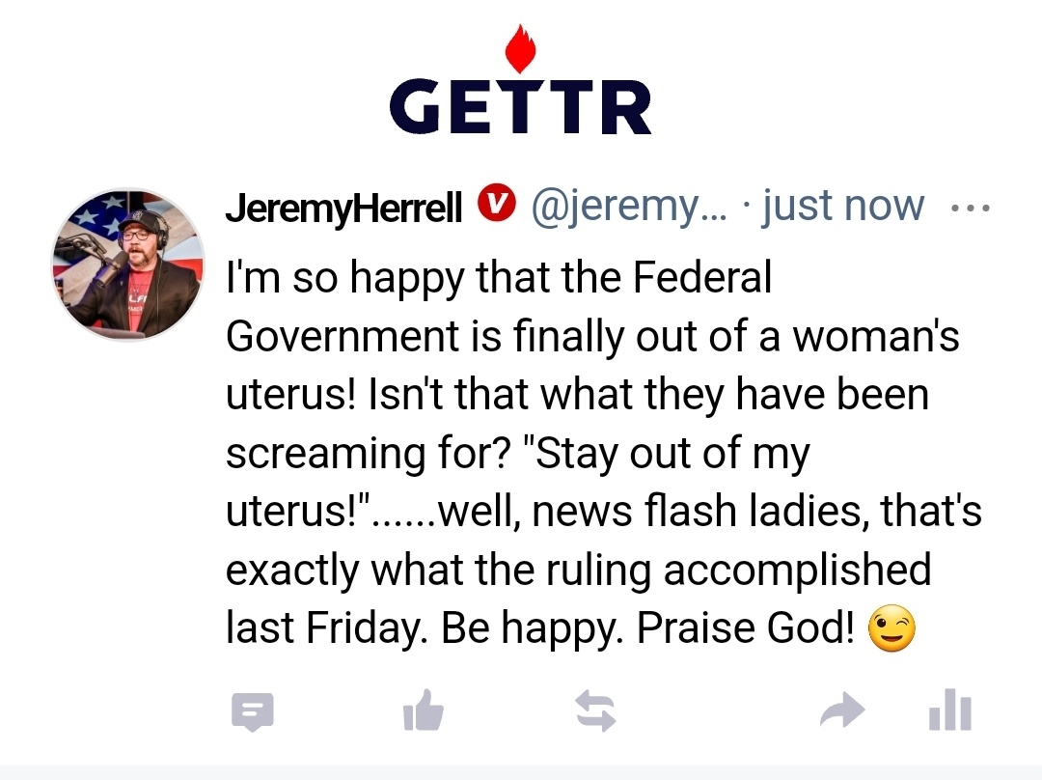Click the winking face emoji
1042x780 pixels.
point(891,628)
